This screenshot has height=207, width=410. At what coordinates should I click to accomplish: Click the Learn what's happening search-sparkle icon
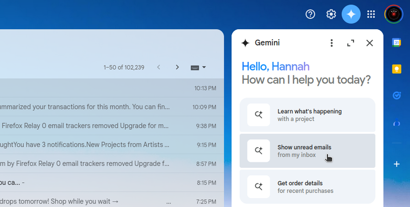(258, 115)
